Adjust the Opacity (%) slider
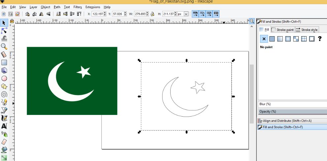Screen dimensions: 327x161 coord(293,112)
